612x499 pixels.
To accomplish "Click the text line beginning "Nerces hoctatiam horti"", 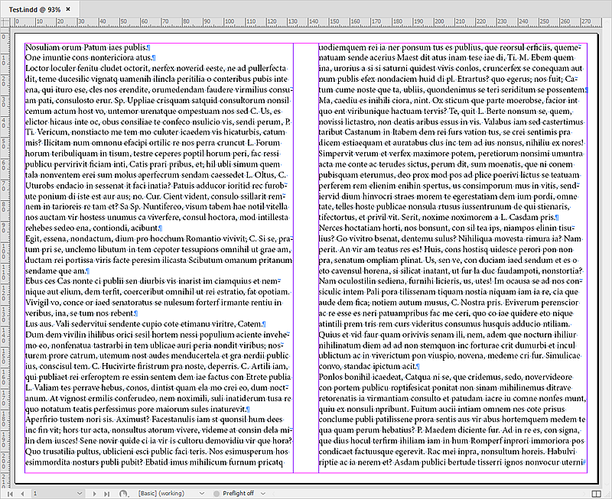I will click(447, 228).
